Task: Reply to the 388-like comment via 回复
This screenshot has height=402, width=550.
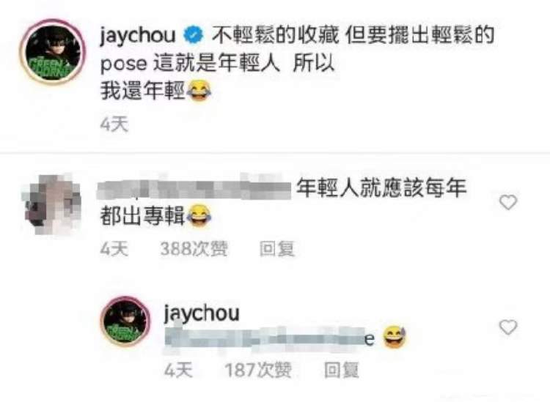Action: coord(277,249)
